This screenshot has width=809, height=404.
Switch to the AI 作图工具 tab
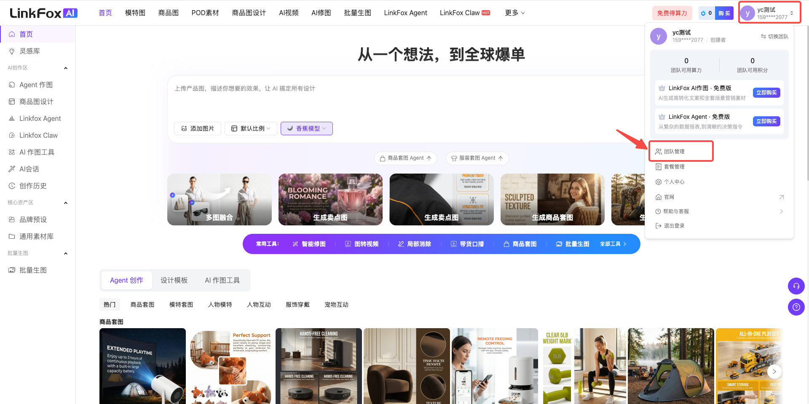point(222,280)
